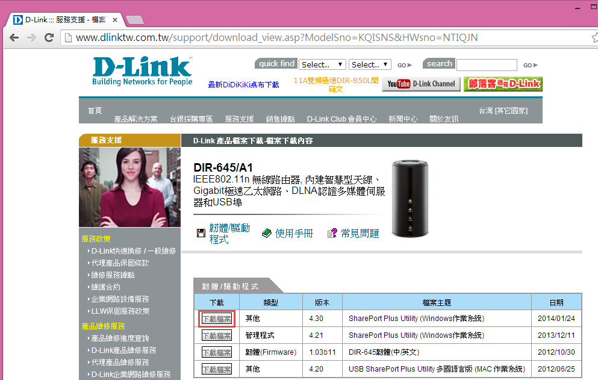Click 最新DiDiKiKi桌布下載 link
Screen dimensions: 598x380
[243, 85]
